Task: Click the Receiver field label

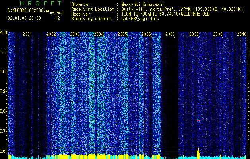Action: (81, 14)
